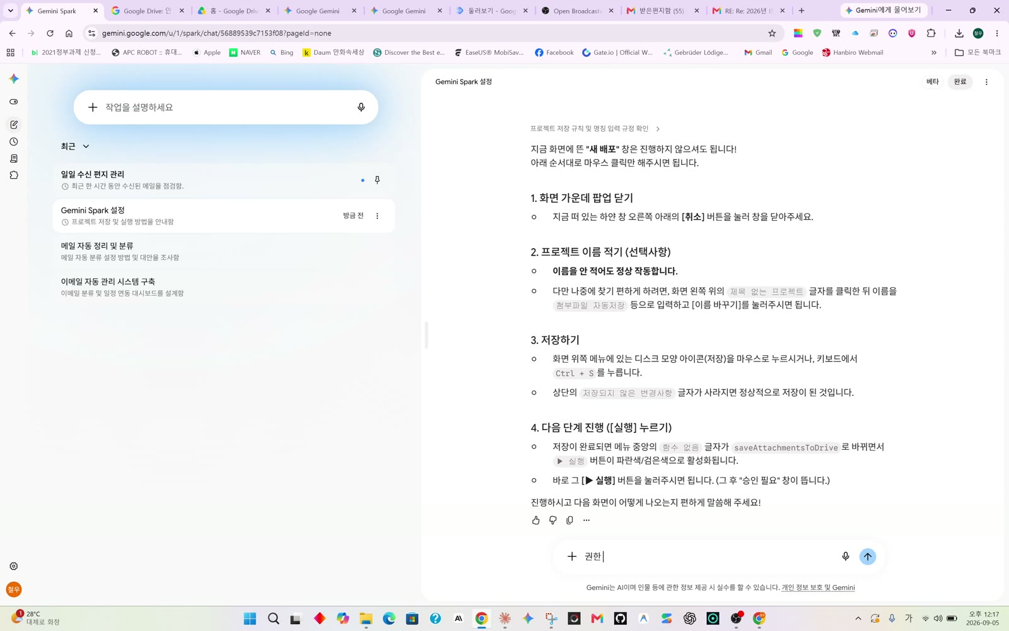
Task: Show hidden system tray icons
Action: pyautogui.click(x=858, y=618)
